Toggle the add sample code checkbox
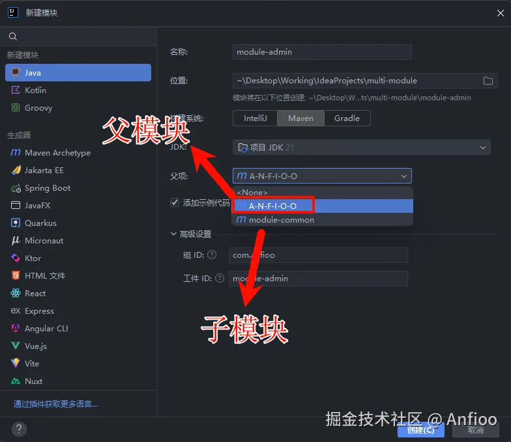The height and width of the screenshot is (442, 511). tap(175, 202)
